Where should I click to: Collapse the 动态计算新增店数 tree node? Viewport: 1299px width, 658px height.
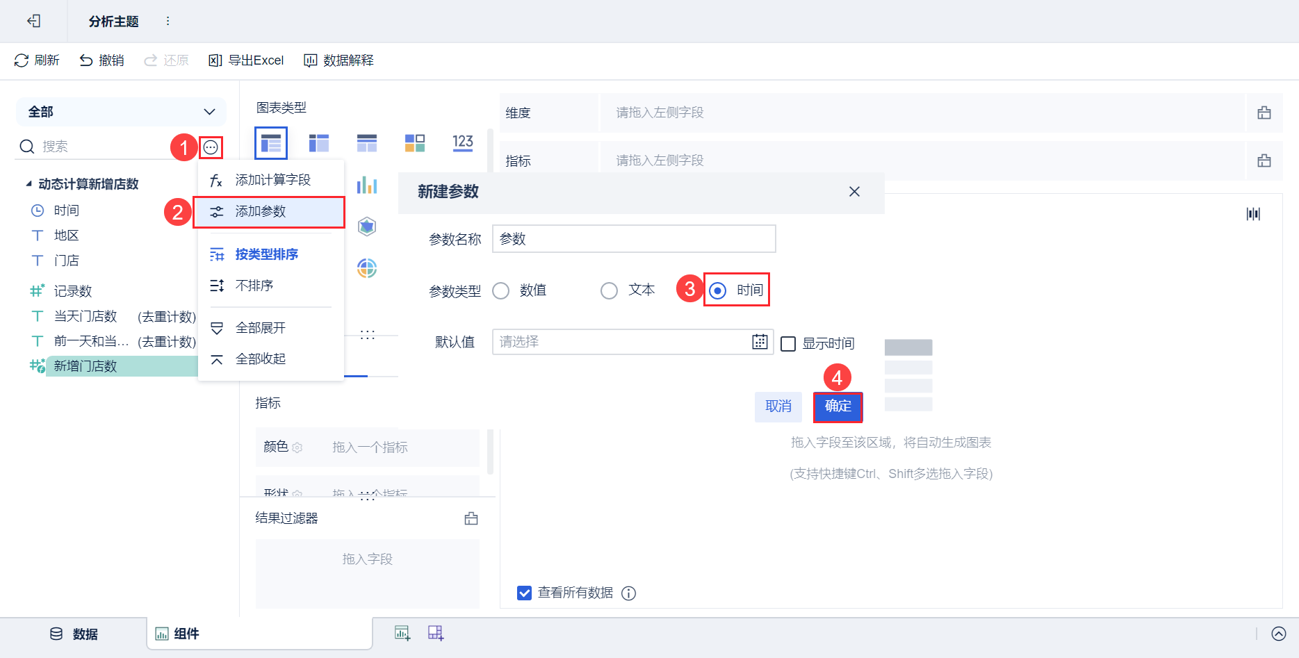[28, 184]
